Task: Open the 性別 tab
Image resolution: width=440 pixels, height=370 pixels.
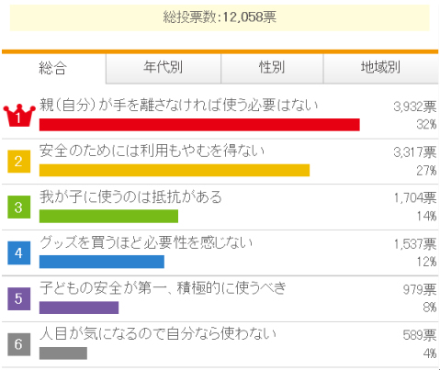Action: coord(272,68)
